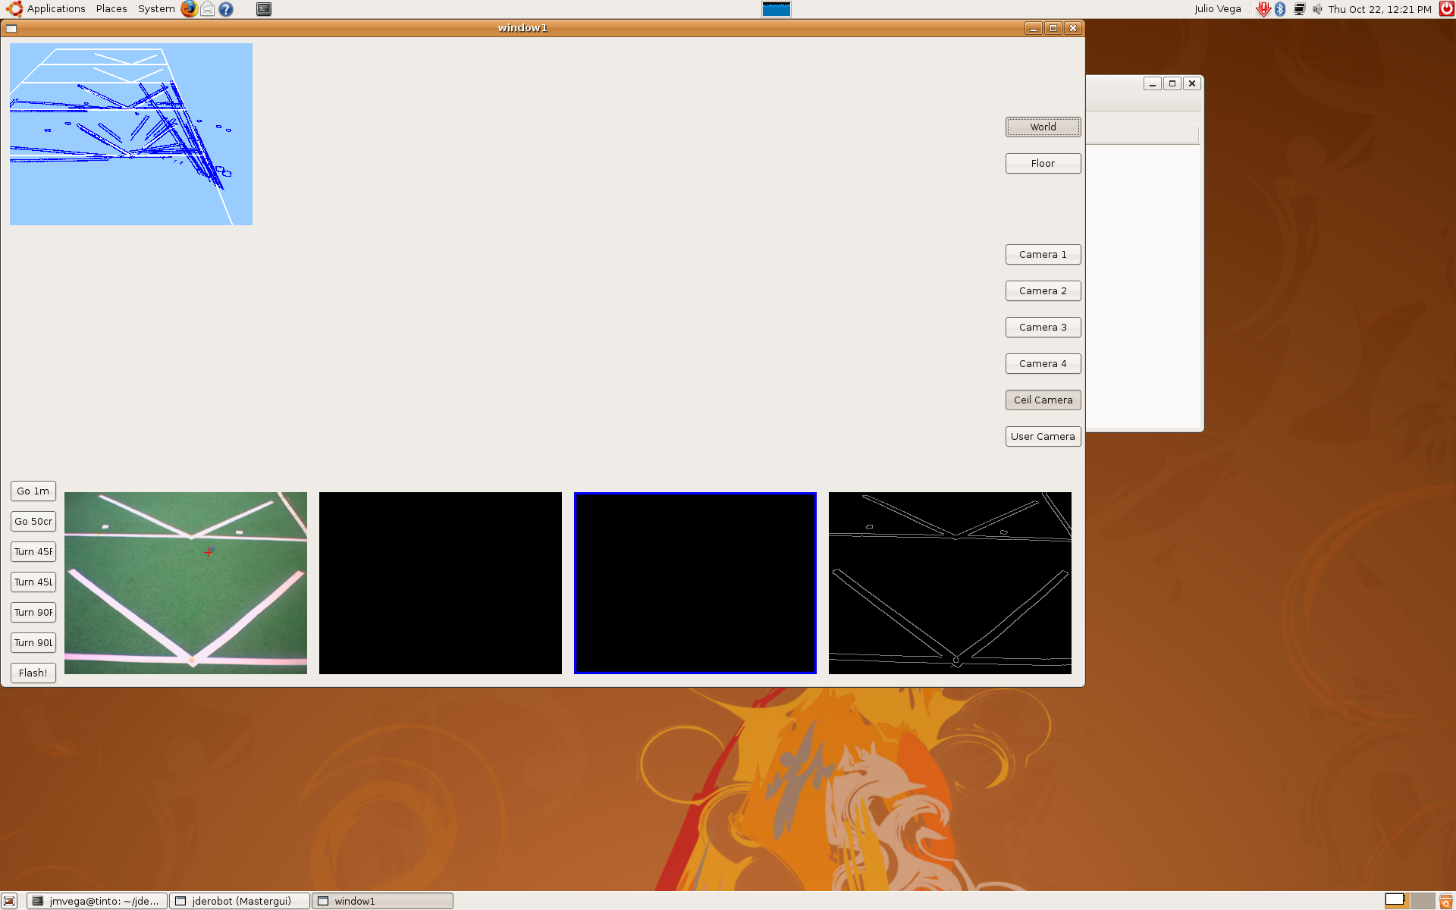1456x910 pixels.
Task: Click the World view button
Action: pyautogui.click(x=1043, y=127)
